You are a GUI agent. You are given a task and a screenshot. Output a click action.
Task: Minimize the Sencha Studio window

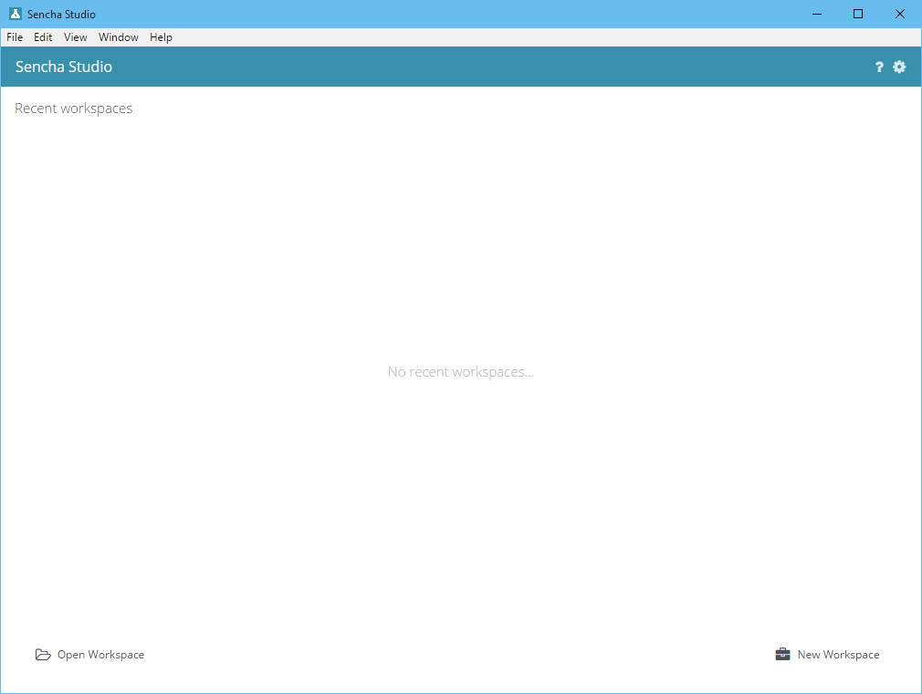click(x=817, y=14)
